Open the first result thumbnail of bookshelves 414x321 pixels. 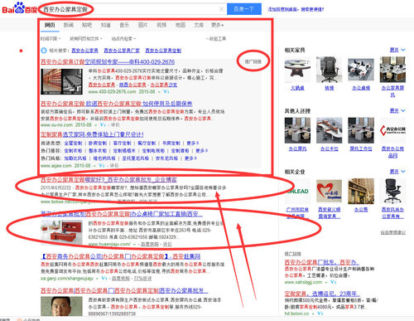61,81
